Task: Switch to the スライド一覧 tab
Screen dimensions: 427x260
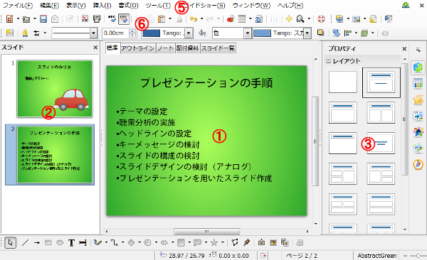Action: pos(218,48)
